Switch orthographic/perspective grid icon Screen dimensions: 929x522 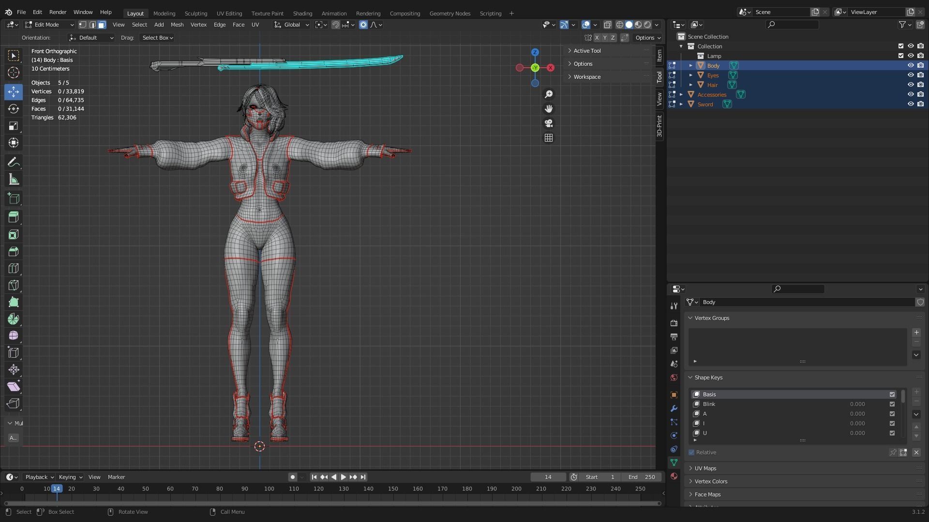(549, 138)
